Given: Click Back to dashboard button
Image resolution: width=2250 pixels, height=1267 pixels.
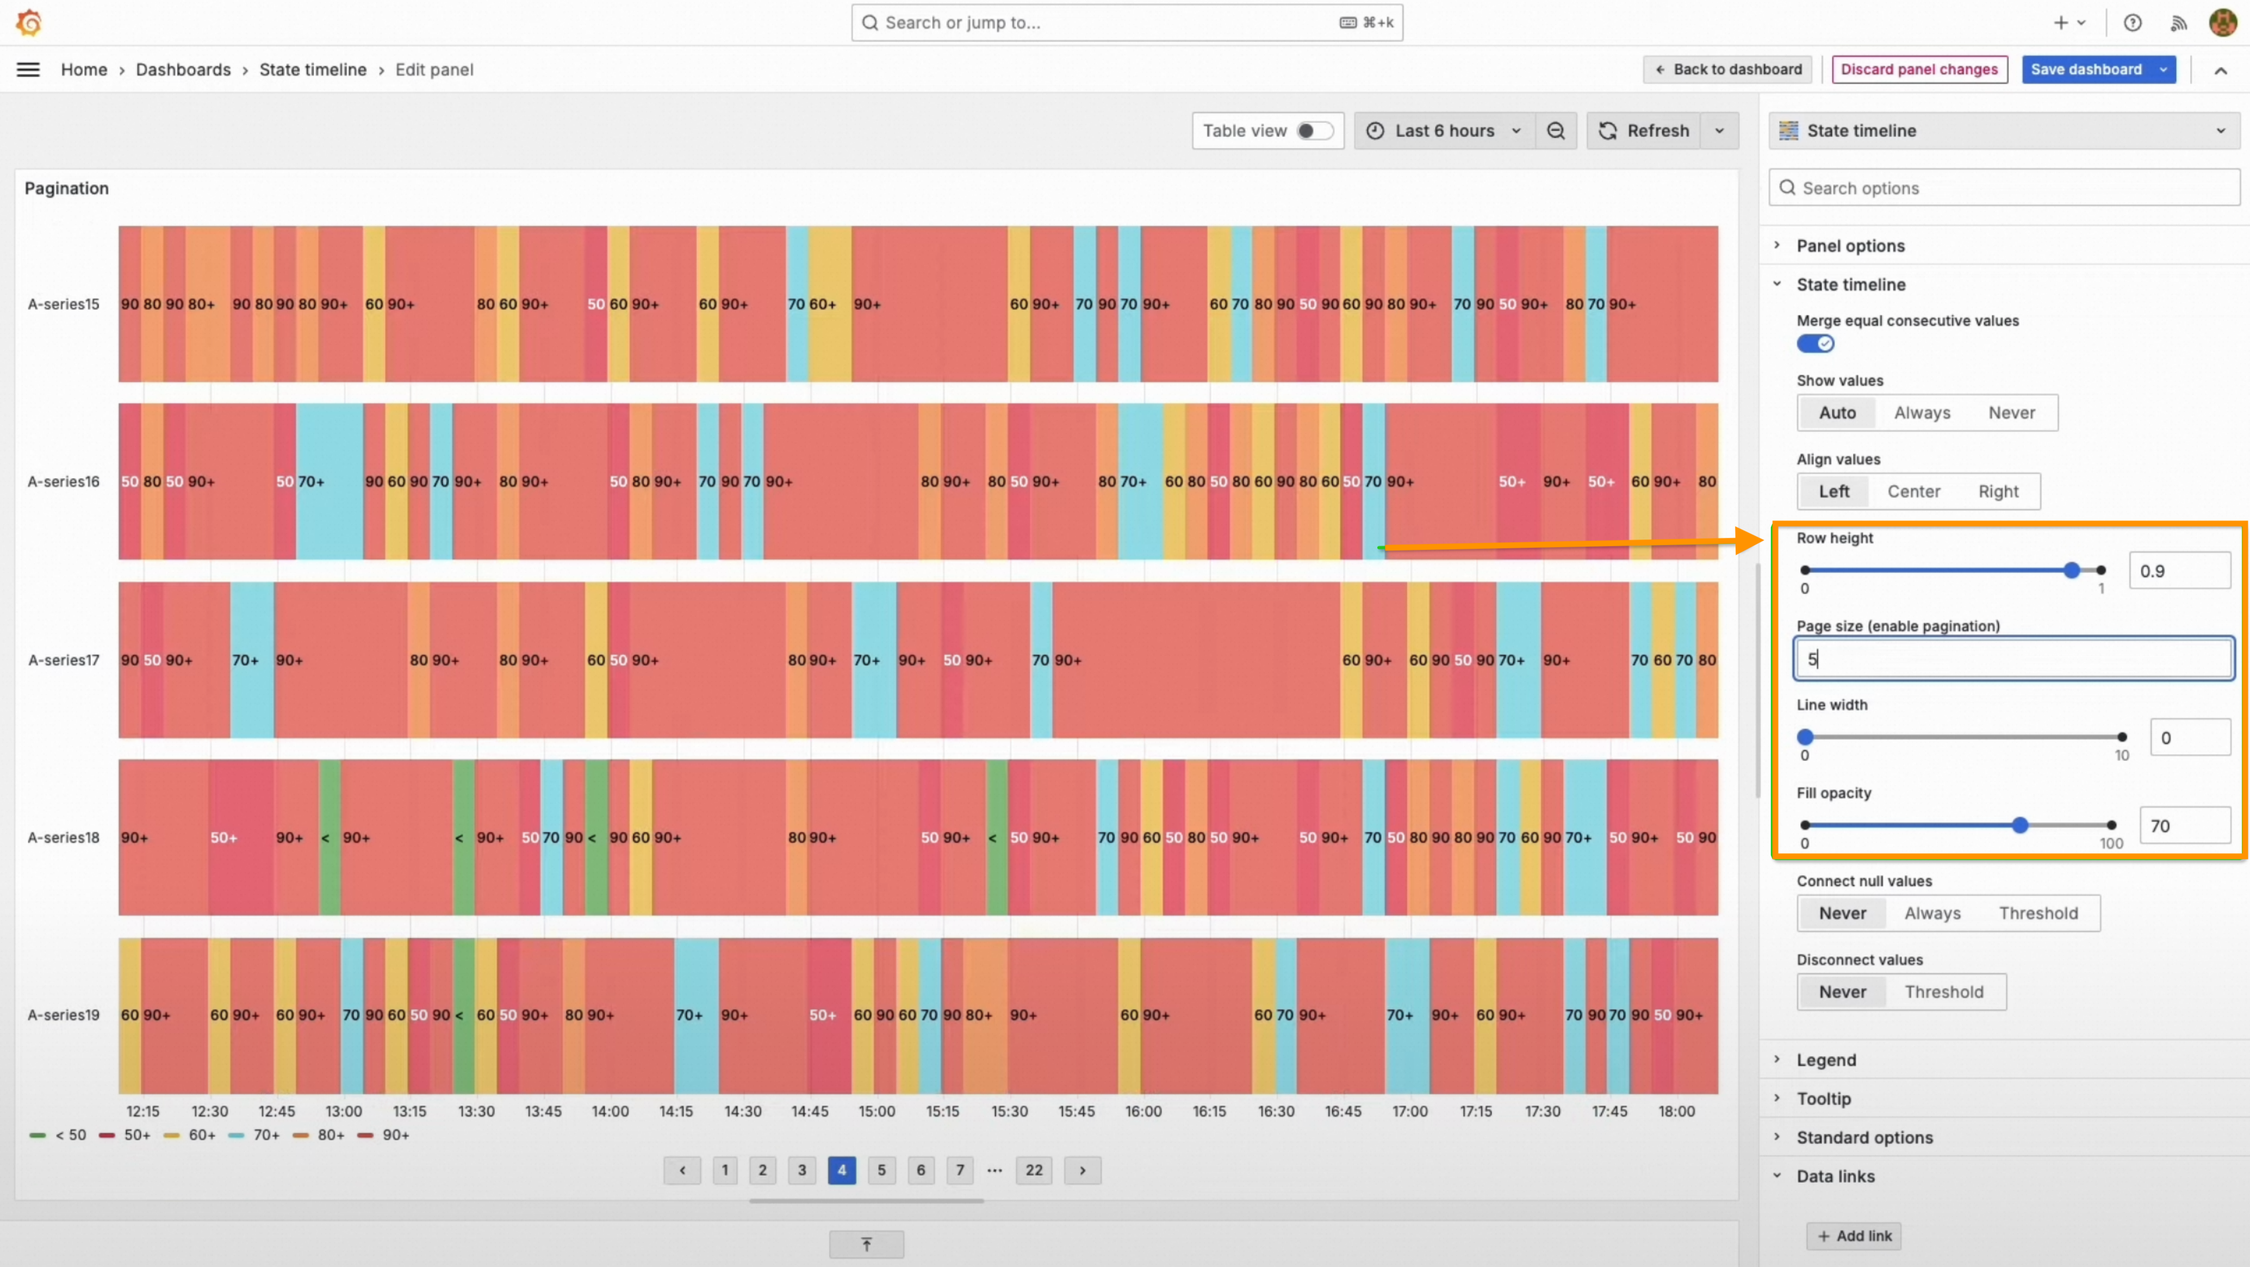Looking at the screenshot, I should click(x=1727, y=70).
